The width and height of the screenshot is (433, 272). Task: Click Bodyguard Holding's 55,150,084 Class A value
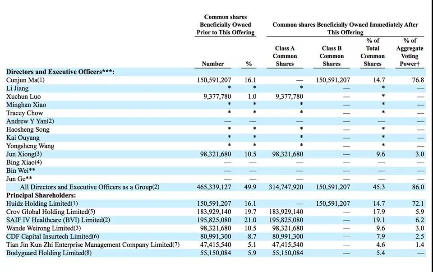(x=288, y=253)
